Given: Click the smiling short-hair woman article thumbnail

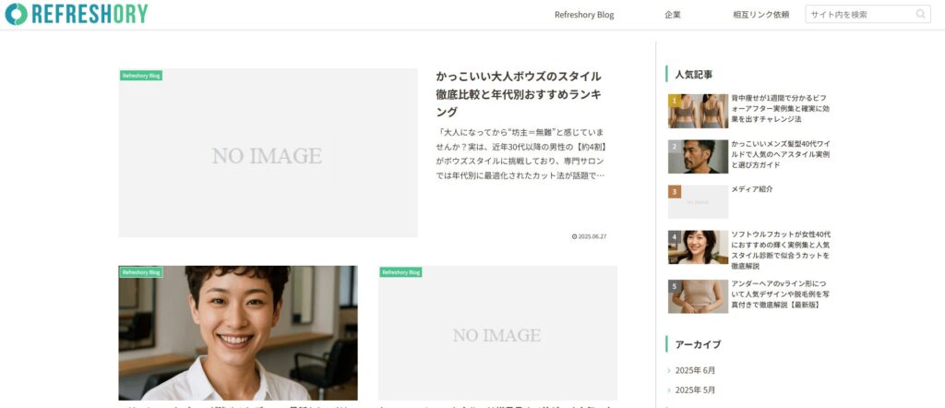Looking at the screenshot, I should point(238,332).
